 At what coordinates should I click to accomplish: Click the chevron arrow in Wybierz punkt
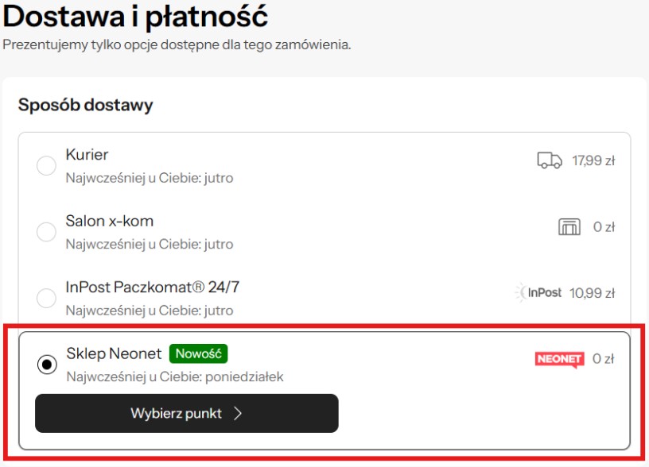click(238, 413)
